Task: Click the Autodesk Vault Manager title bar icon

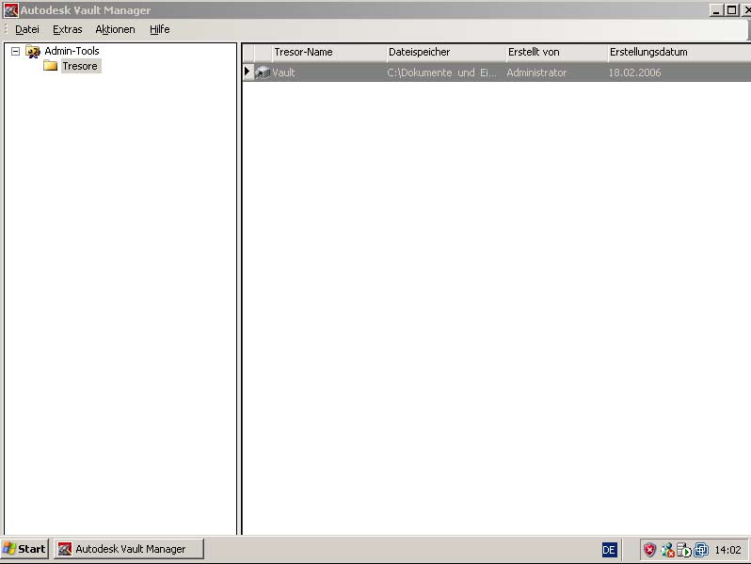Action: (10, 10)
